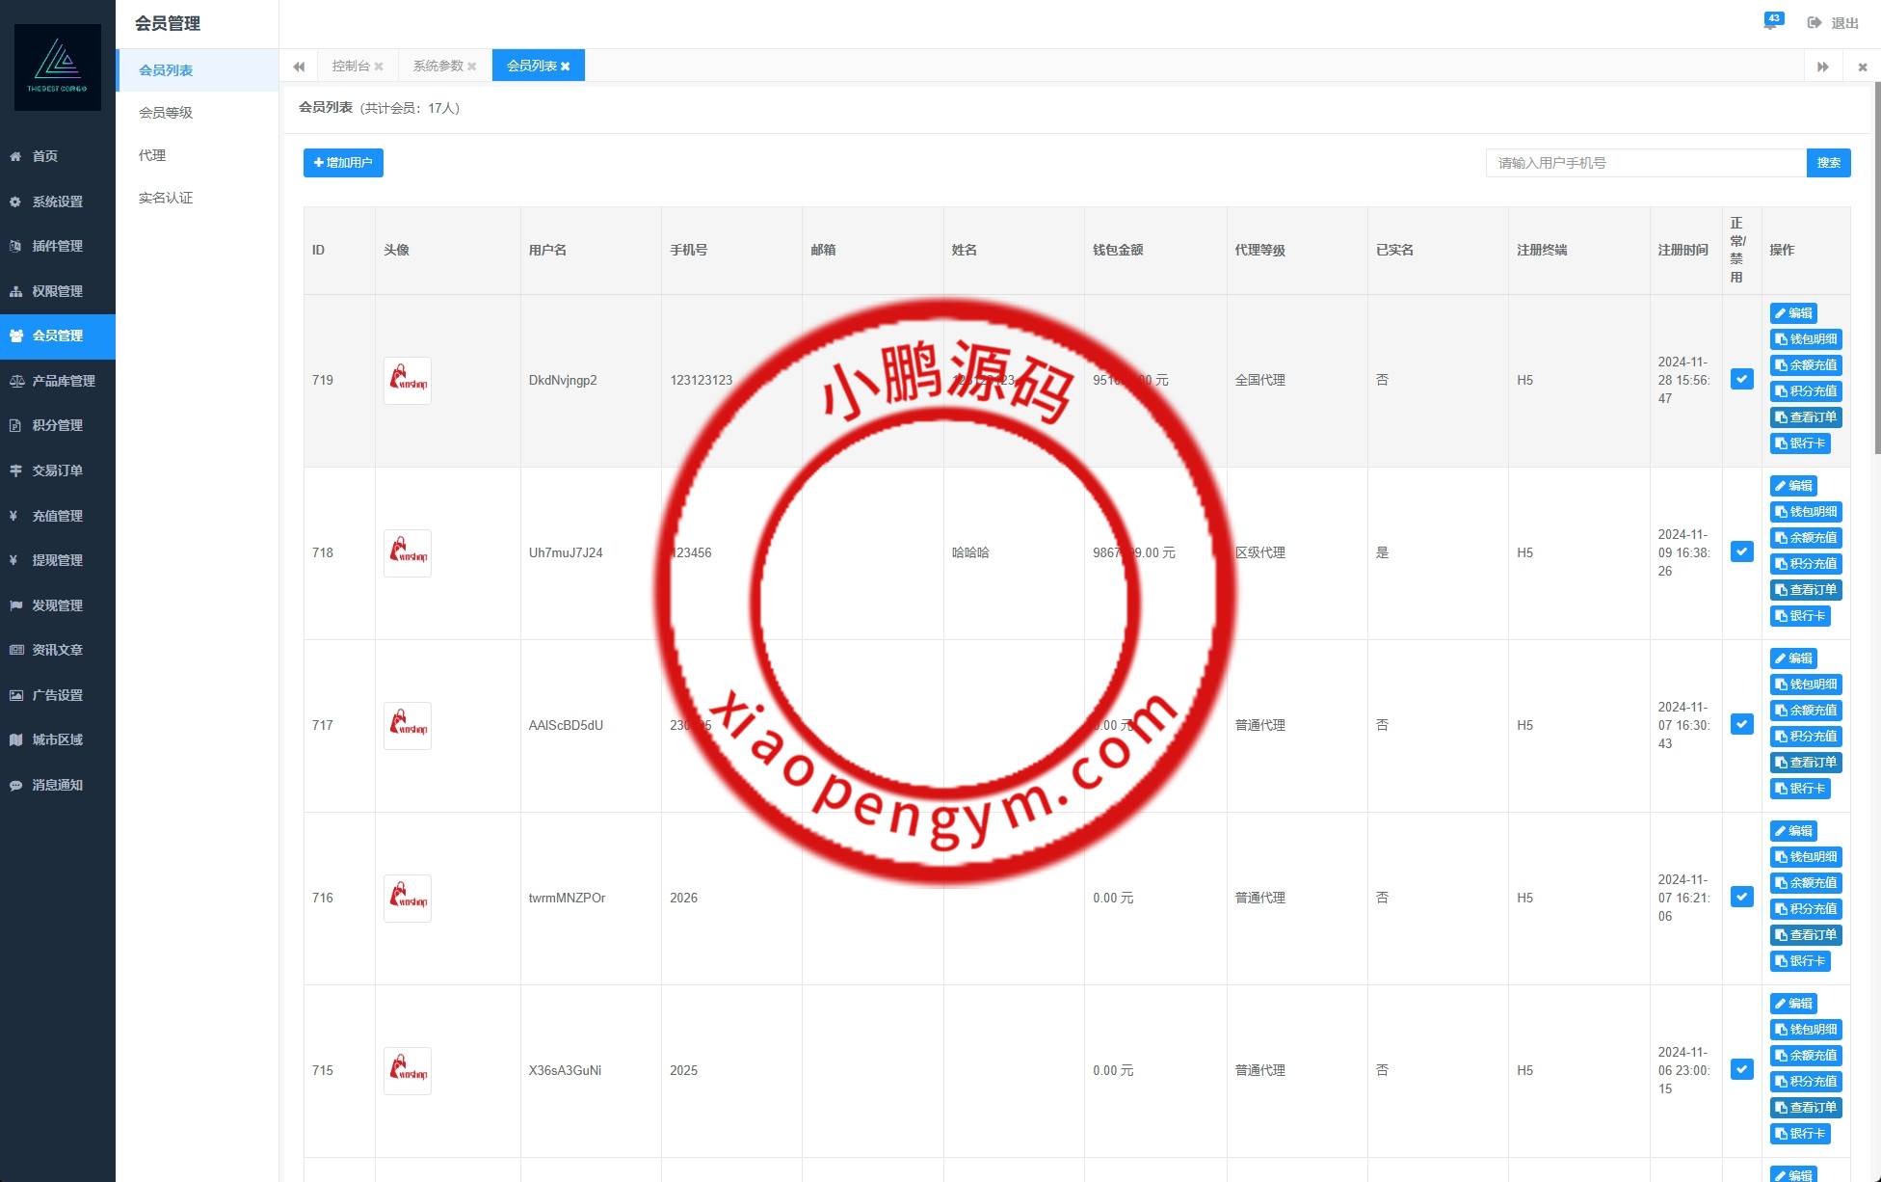Open 会员列表 in the submenu
The image size is (1881, 1182).
pos(198,70)
